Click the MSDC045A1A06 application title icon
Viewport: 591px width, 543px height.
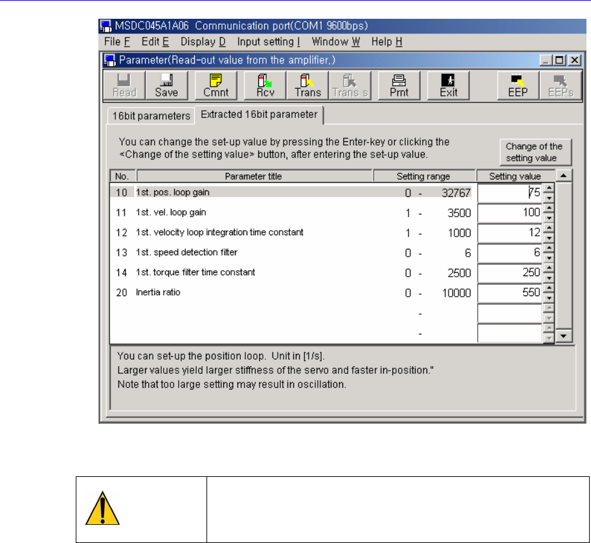click(x=106, y=26)
